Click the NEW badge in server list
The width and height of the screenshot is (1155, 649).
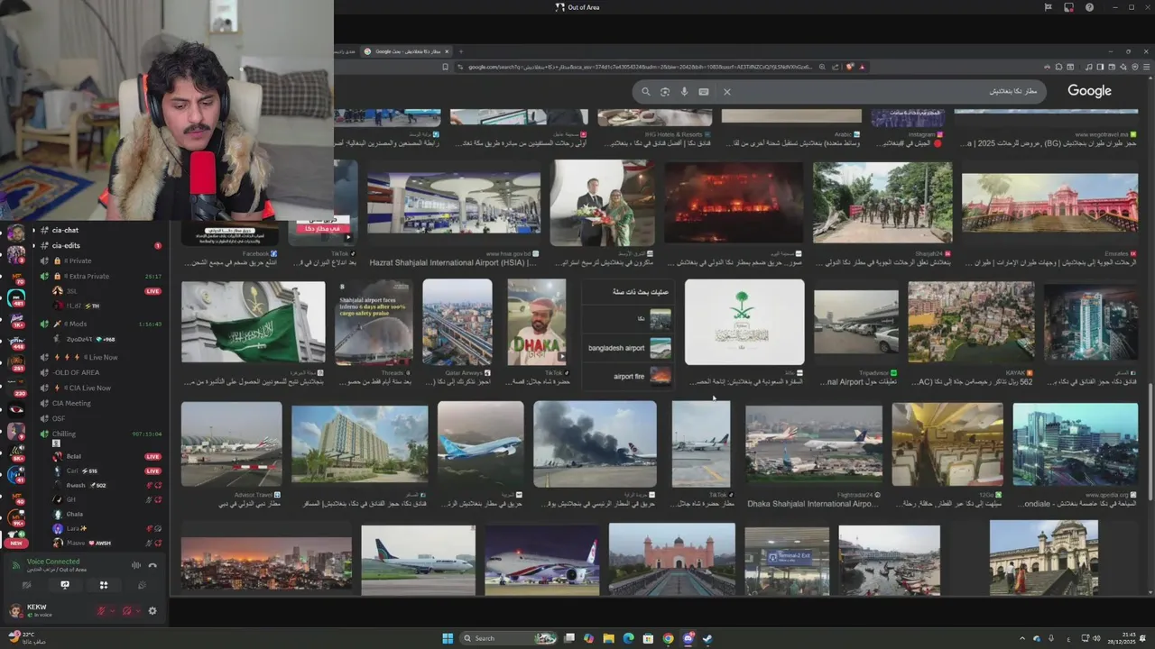(16, 544)
